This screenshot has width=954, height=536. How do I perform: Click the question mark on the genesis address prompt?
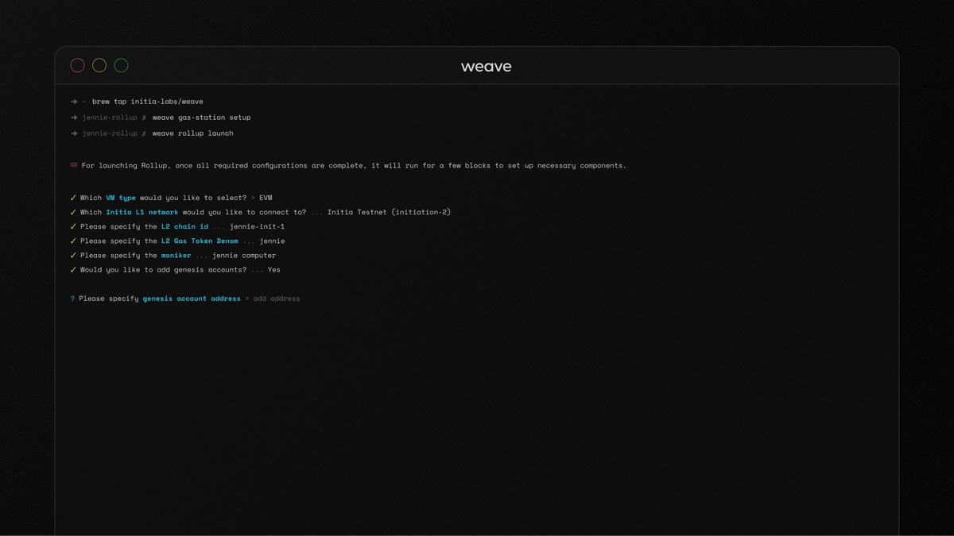point(72,298)
